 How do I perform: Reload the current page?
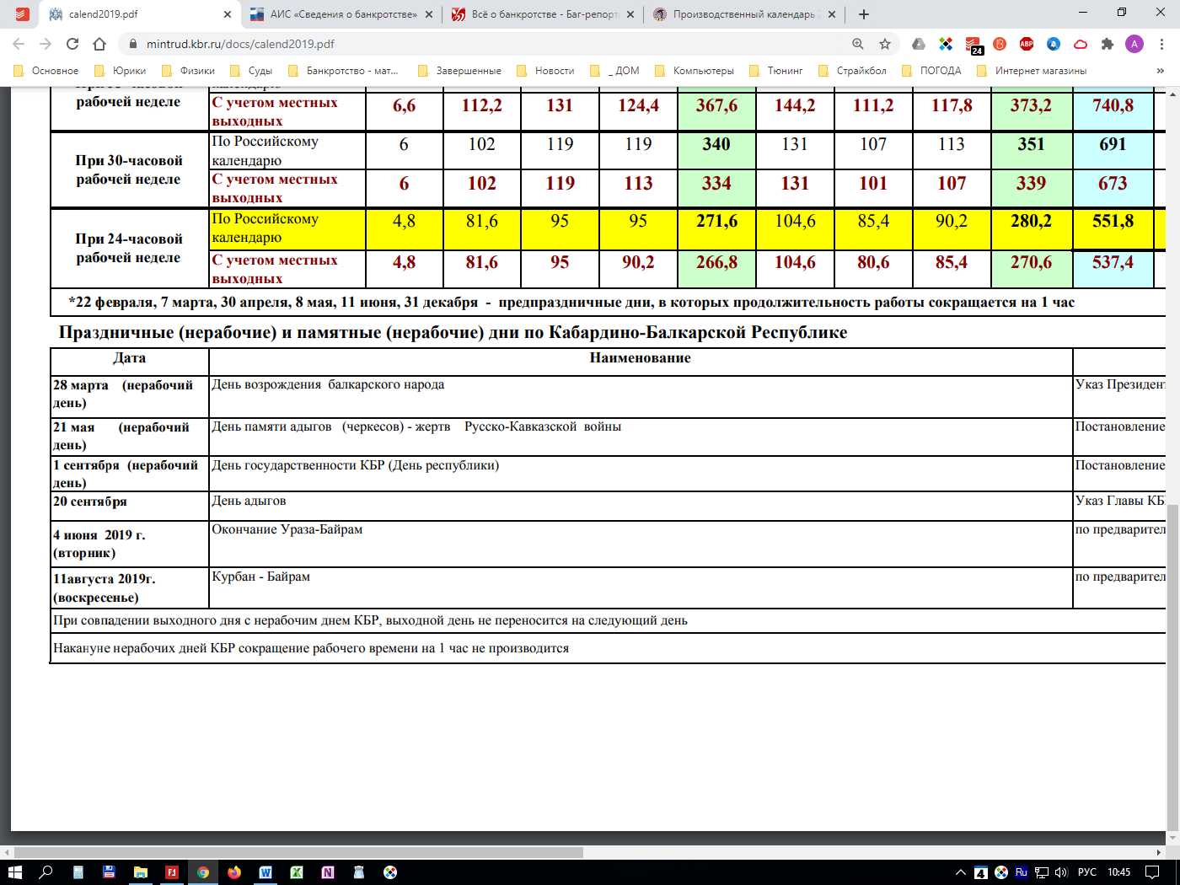pyautogui.click(x=72, y=44)
